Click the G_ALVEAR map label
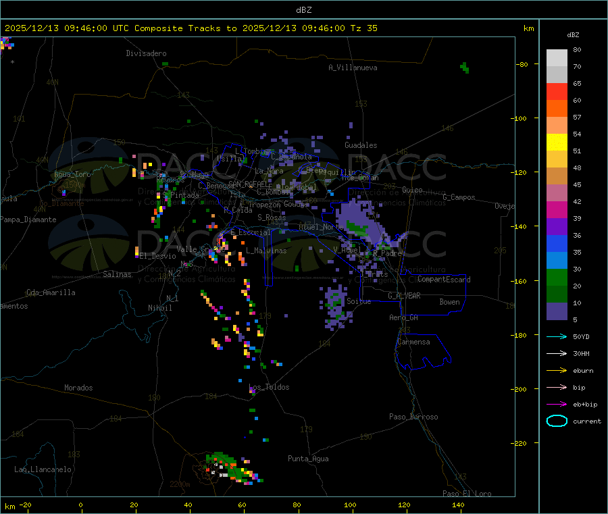The width and height of the screenshot is (608, 514). point(404,296)
